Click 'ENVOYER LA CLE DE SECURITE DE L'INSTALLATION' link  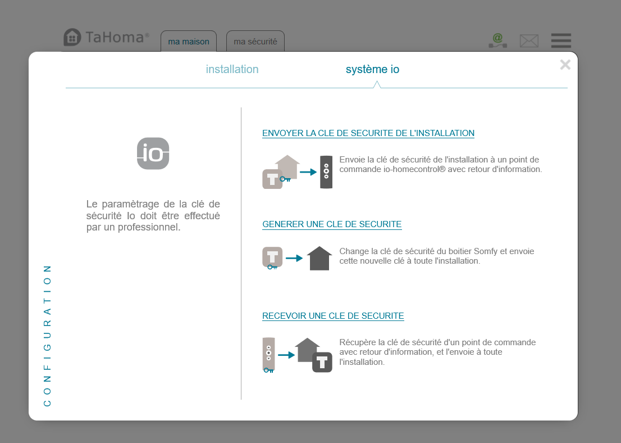point(368,133)
